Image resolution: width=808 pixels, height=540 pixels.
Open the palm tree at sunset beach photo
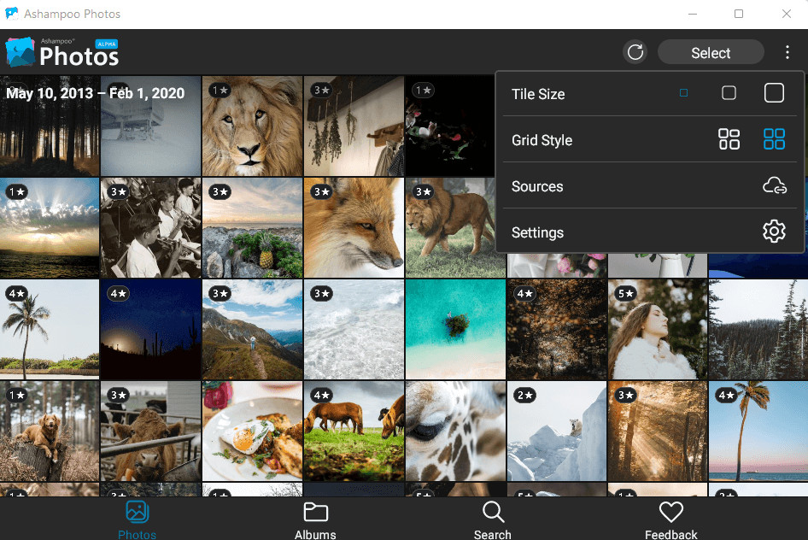pos(758,431)
